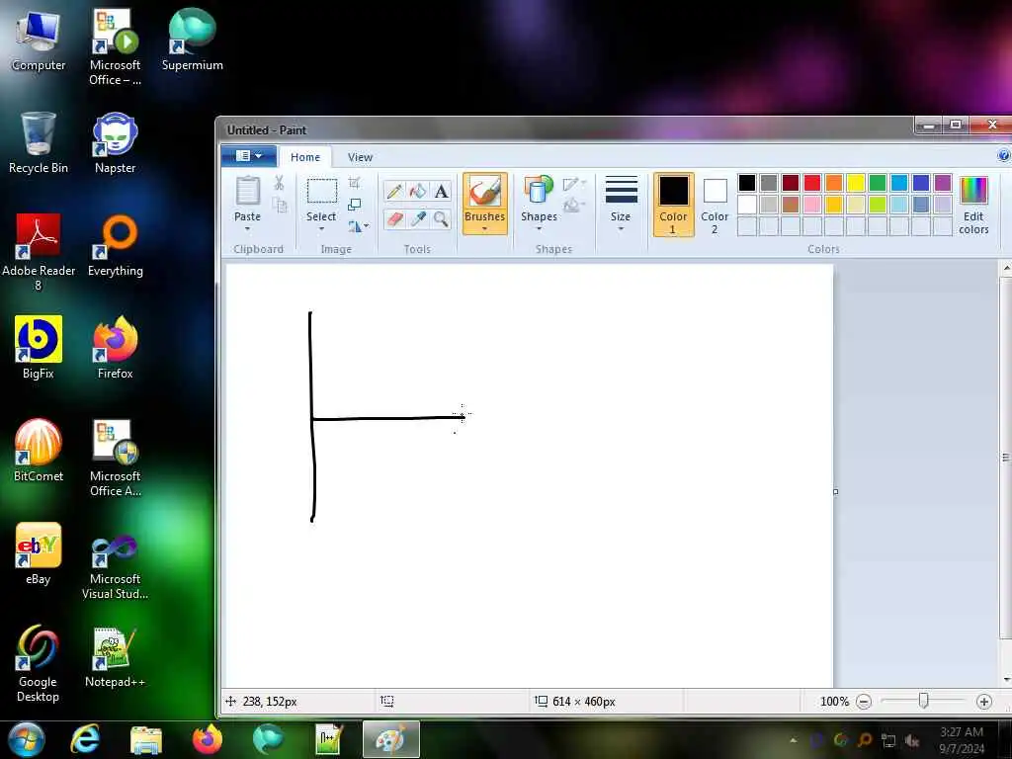This screenshot has height=759, width=1012.
Task: Switch to the View ribbon tab
Action: (360, 157)
